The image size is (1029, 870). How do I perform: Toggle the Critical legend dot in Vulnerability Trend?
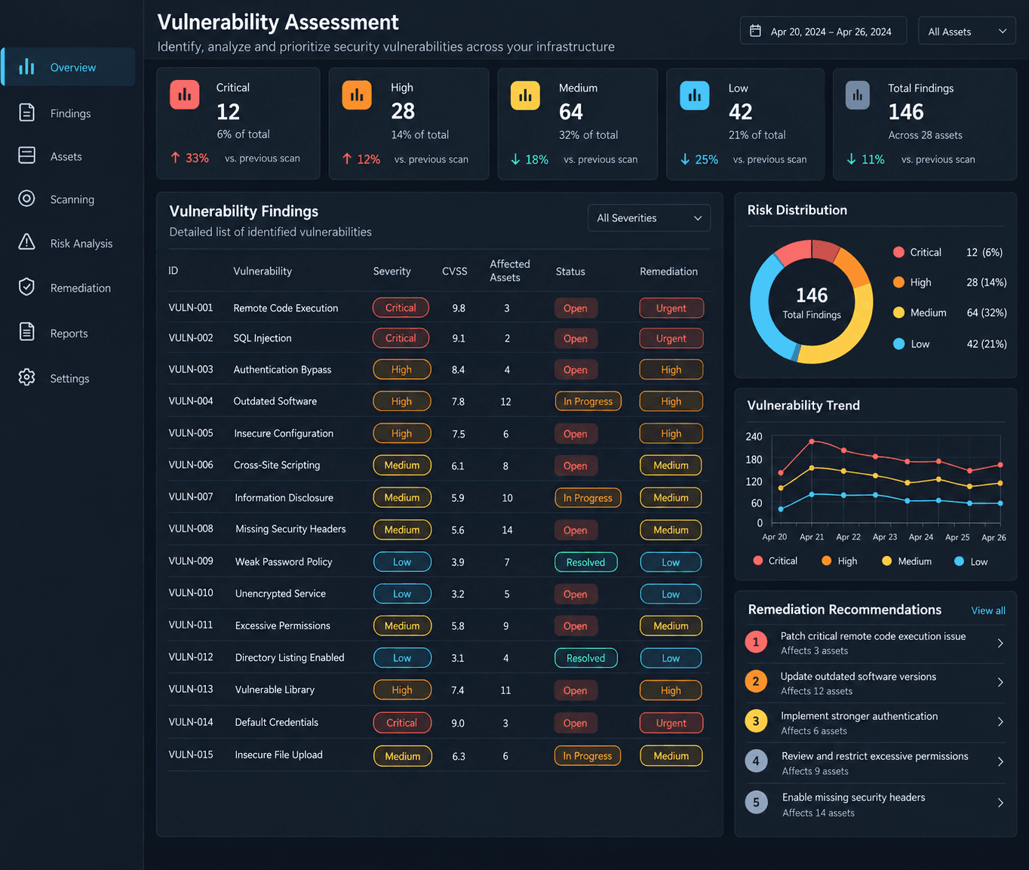[x=758, y=561]
